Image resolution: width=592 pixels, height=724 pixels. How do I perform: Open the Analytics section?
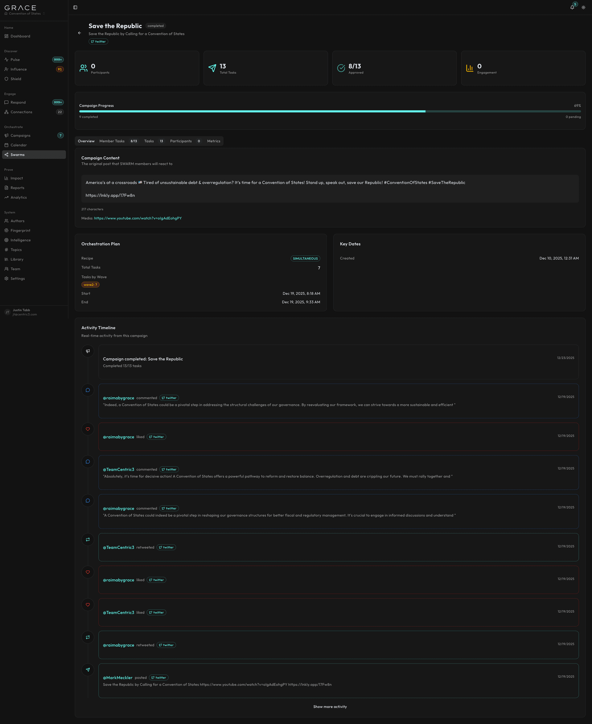click(18, 197)
